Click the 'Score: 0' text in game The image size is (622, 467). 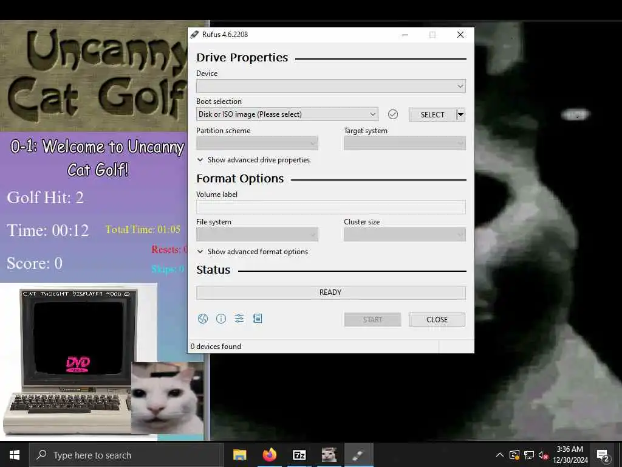coord(35,263)
